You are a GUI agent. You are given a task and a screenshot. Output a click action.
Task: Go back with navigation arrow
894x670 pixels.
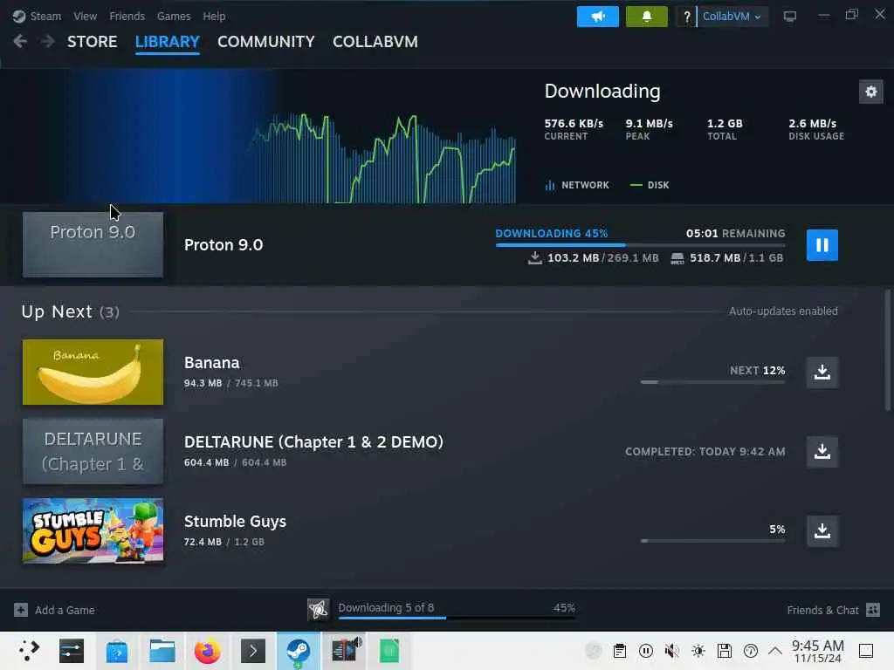(20, 41)
